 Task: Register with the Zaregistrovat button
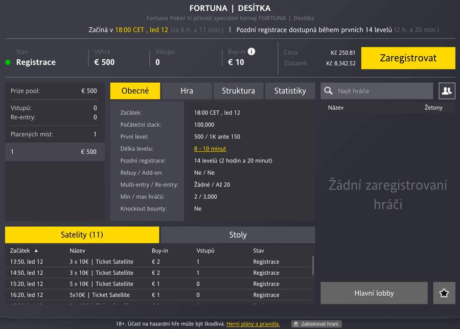pos(408,58)
